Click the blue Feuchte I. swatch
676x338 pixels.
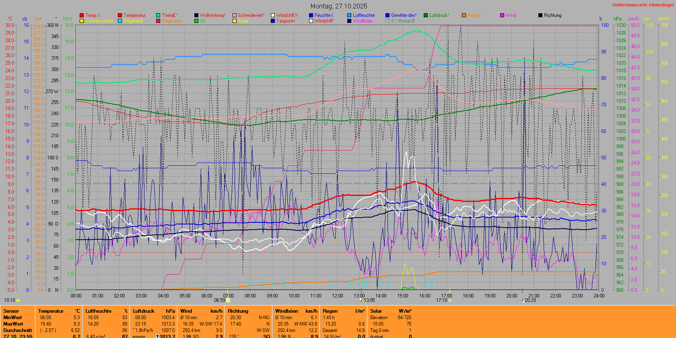pos(311,15)
